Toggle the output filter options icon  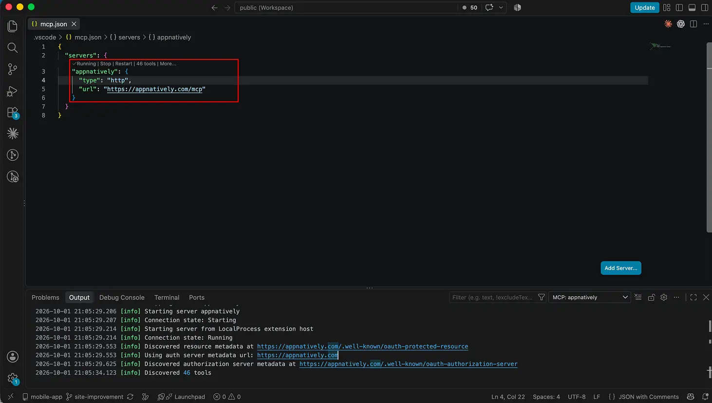click(x=541, y=297)
